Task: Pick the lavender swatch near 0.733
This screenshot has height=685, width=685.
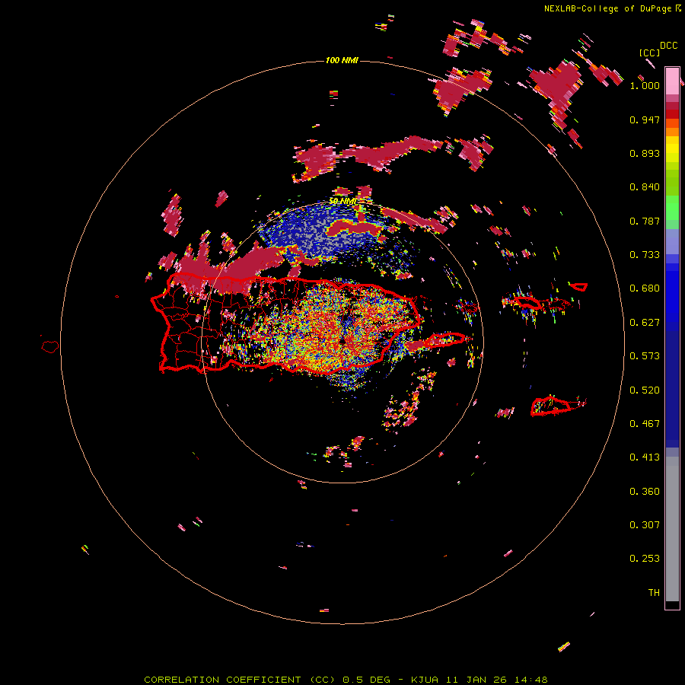Action: click(x=672, y=241)
